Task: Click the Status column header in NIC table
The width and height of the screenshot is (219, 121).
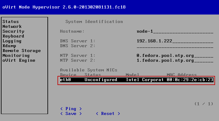Action: (93, 75)
